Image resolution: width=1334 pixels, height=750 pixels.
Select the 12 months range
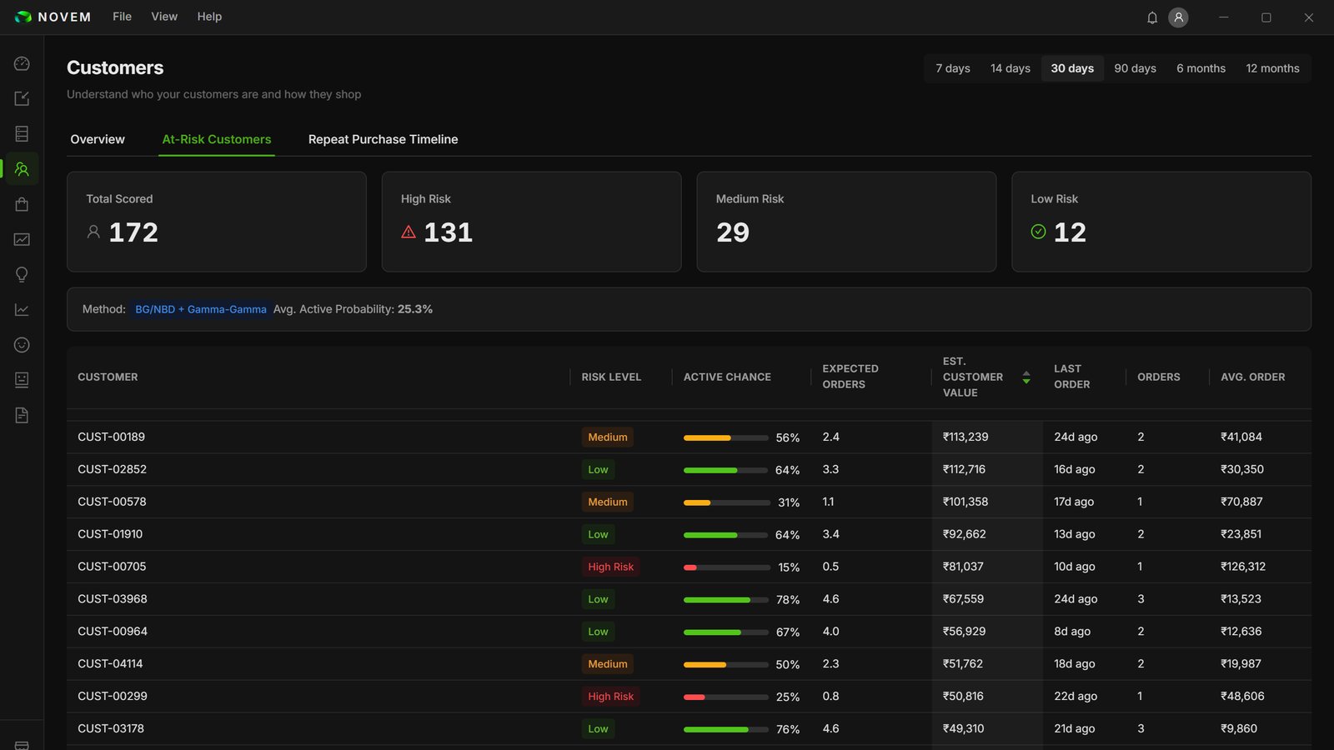click(1272, 68)
